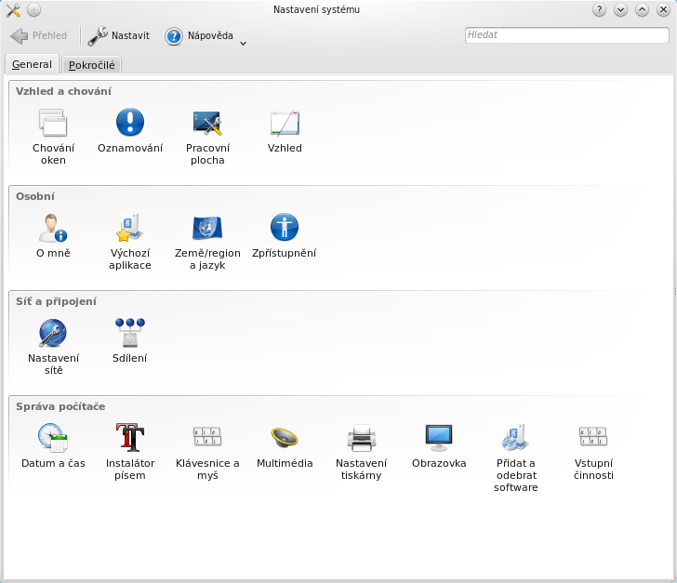This screenshot has height=583, width=677.
Task: Click the titlebar question mark help button
Action: coord(599,9)
